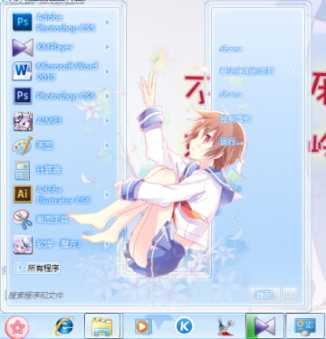Open Internet Explorer from the taskbar
The image size is (326, 339).
[64, 326]
